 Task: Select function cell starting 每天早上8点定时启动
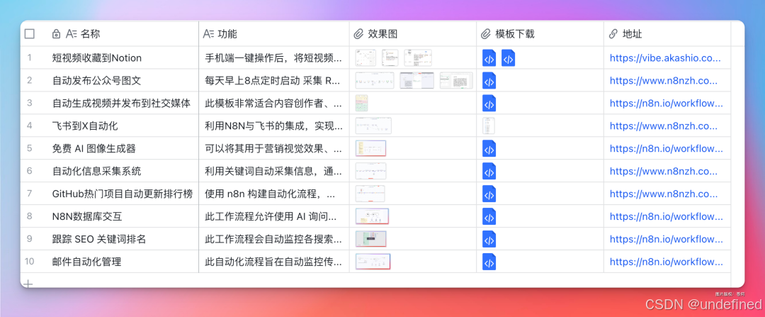[274, 81]
